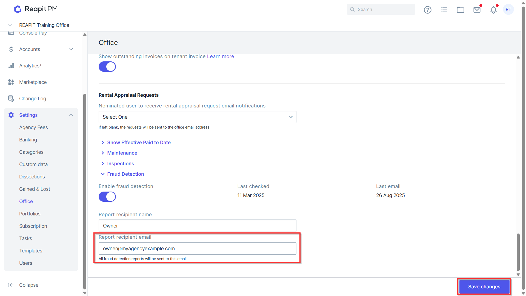526x296 pixels.
Task: Click the Reapit PM logo
Action: (x=36, y=9)
